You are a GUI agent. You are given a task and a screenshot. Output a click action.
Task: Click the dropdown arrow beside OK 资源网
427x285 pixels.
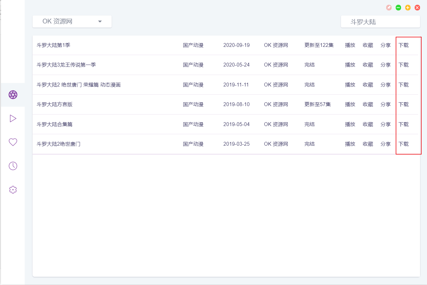coord(100,22)
